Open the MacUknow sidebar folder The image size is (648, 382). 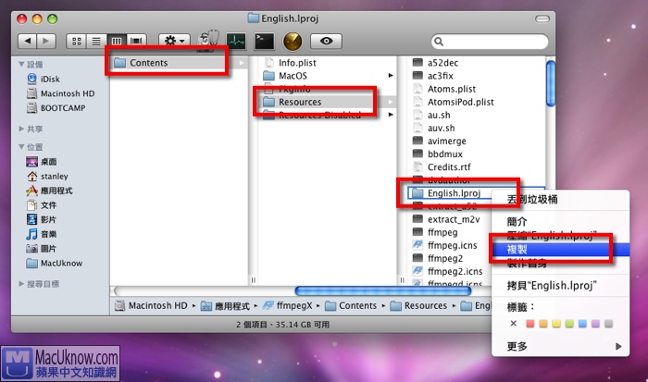(x=54, y=263)
